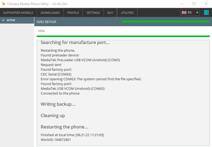Click the teal server status icon
This screenshot has width=212, height=147.
[x=206, y=13]
